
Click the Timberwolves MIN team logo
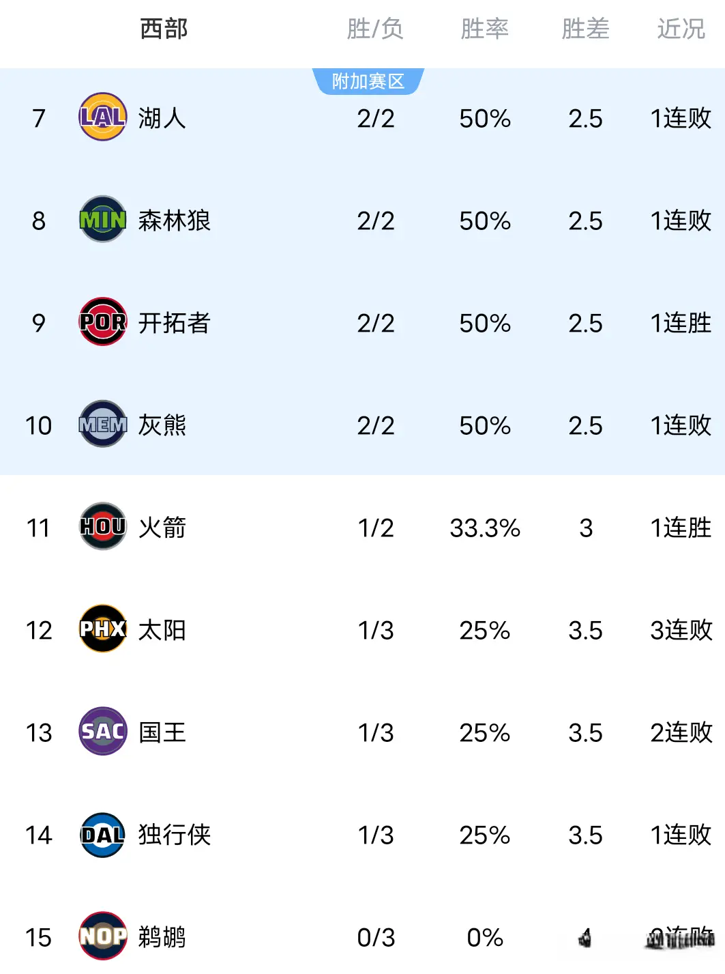click(x=102, y=220)
